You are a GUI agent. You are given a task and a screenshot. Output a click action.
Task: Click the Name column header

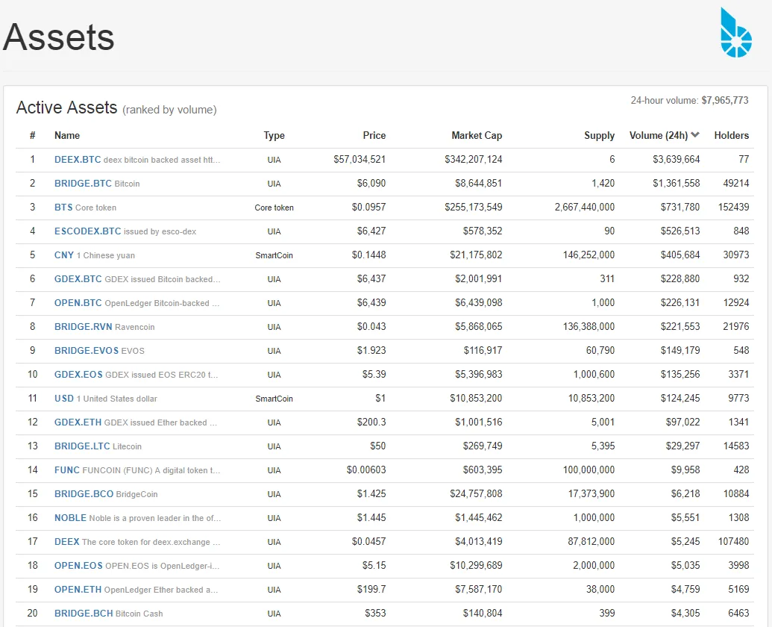click(67, 135)
